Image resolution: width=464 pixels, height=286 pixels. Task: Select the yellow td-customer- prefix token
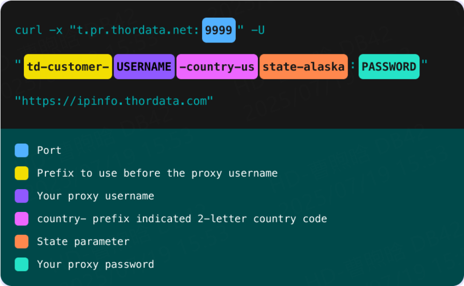pyautogui.click(x=68, y=66)
